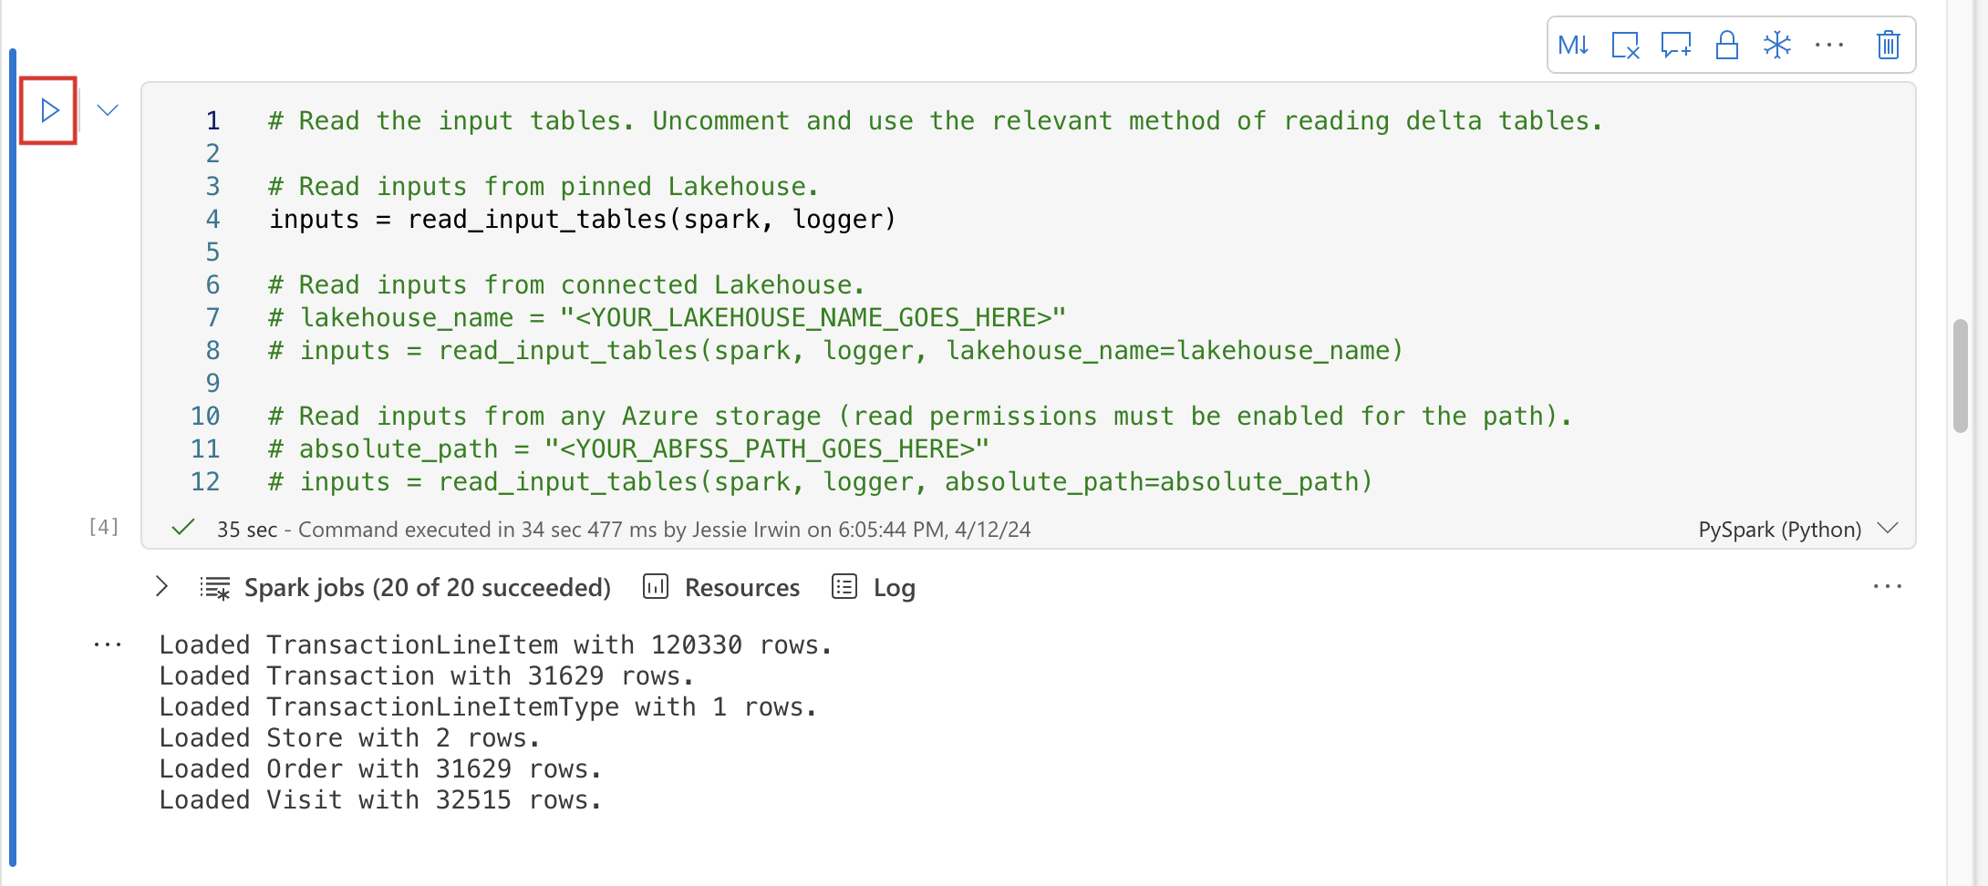This screenshot has height=886, width=1988.
Task: Lock the cell with the padlock icon
Action: click(1727, 45)
